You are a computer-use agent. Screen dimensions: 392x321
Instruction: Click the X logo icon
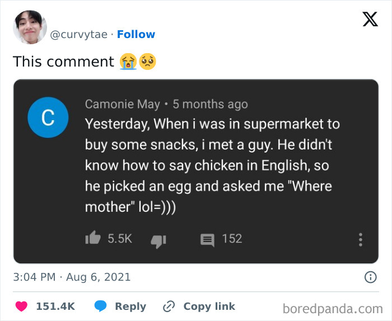click(x=370, y=19)
